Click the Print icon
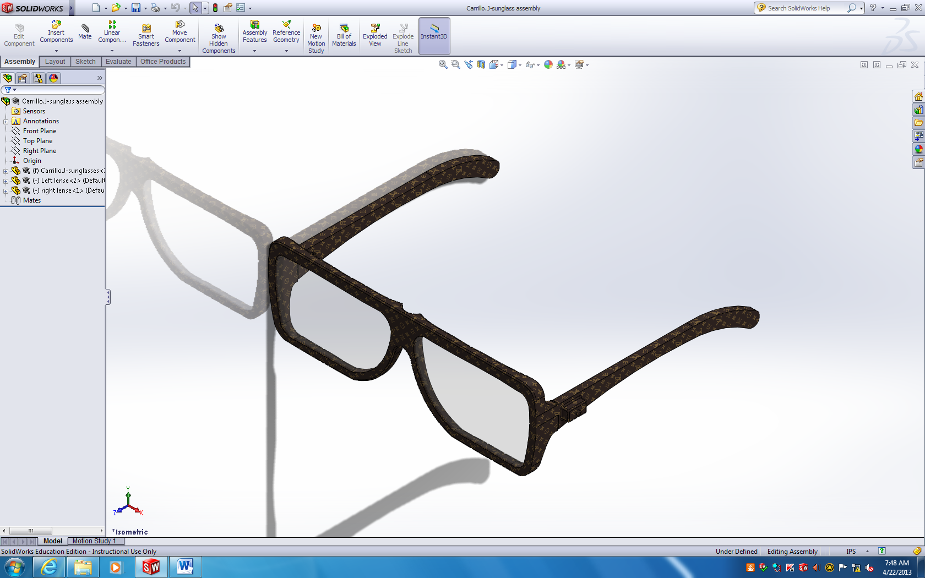 tap(155, 8)
